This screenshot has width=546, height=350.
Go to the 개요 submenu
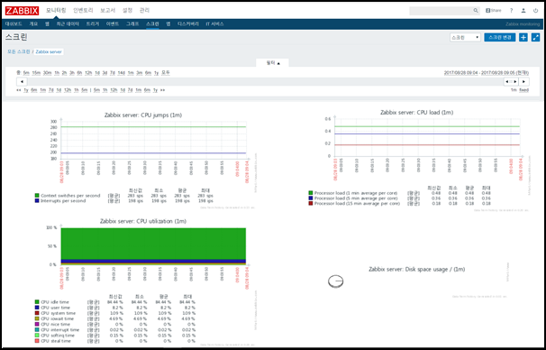(33, 24)
